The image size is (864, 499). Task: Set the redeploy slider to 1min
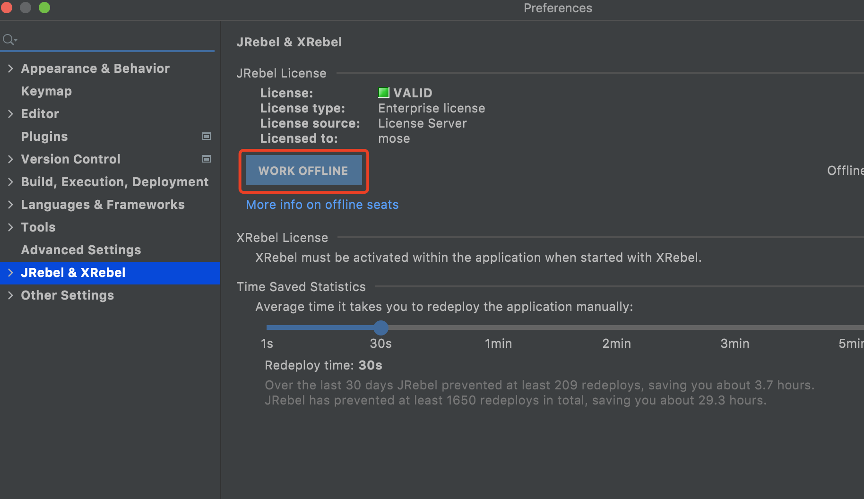(x=499, y=327)
